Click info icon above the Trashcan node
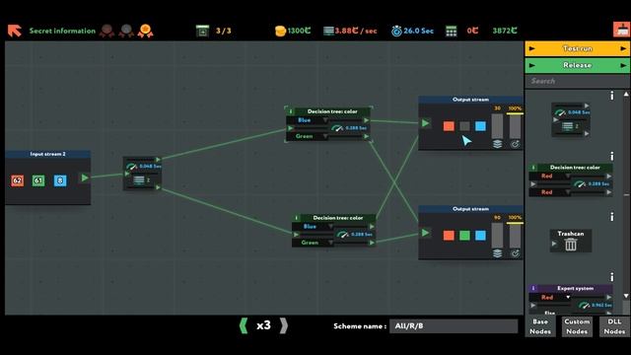Viewport: 631px width, 355px height. point(612,217)
